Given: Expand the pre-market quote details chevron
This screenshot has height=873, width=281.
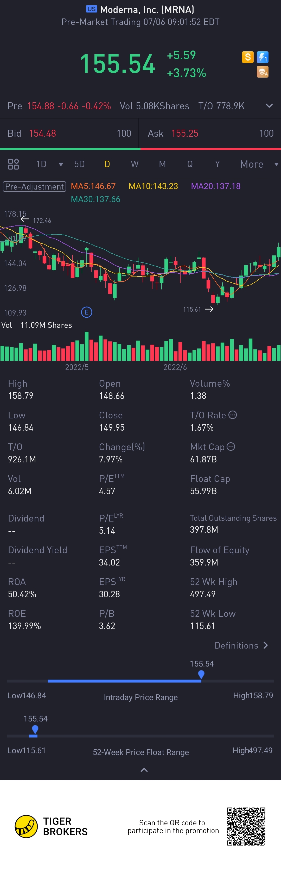Looking at the screenshot, I should (269, 106).
